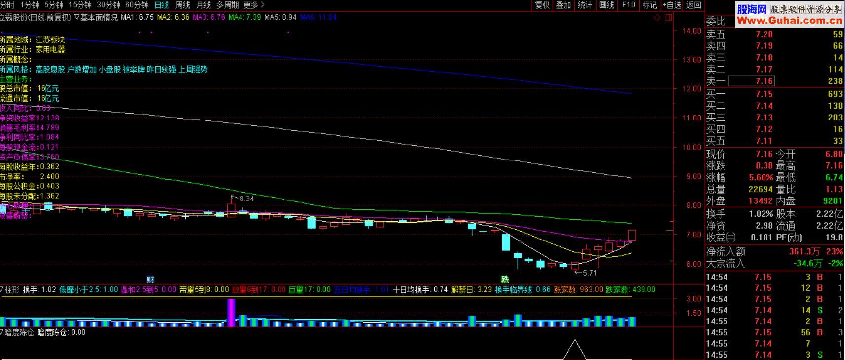Click the 财 finance marker on chart
This screenshot has height=360, width=845.
150,280
